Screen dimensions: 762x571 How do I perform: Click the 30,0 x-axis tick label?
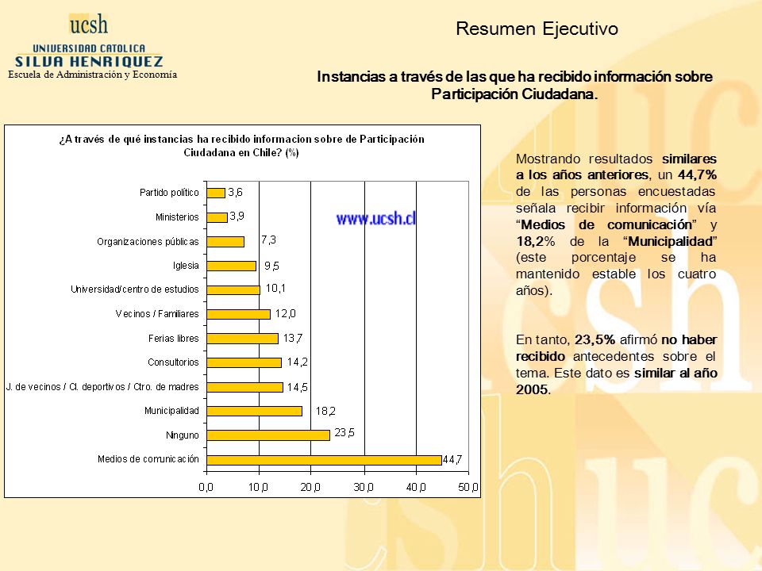pyautogui.click(x=364, y=487)
